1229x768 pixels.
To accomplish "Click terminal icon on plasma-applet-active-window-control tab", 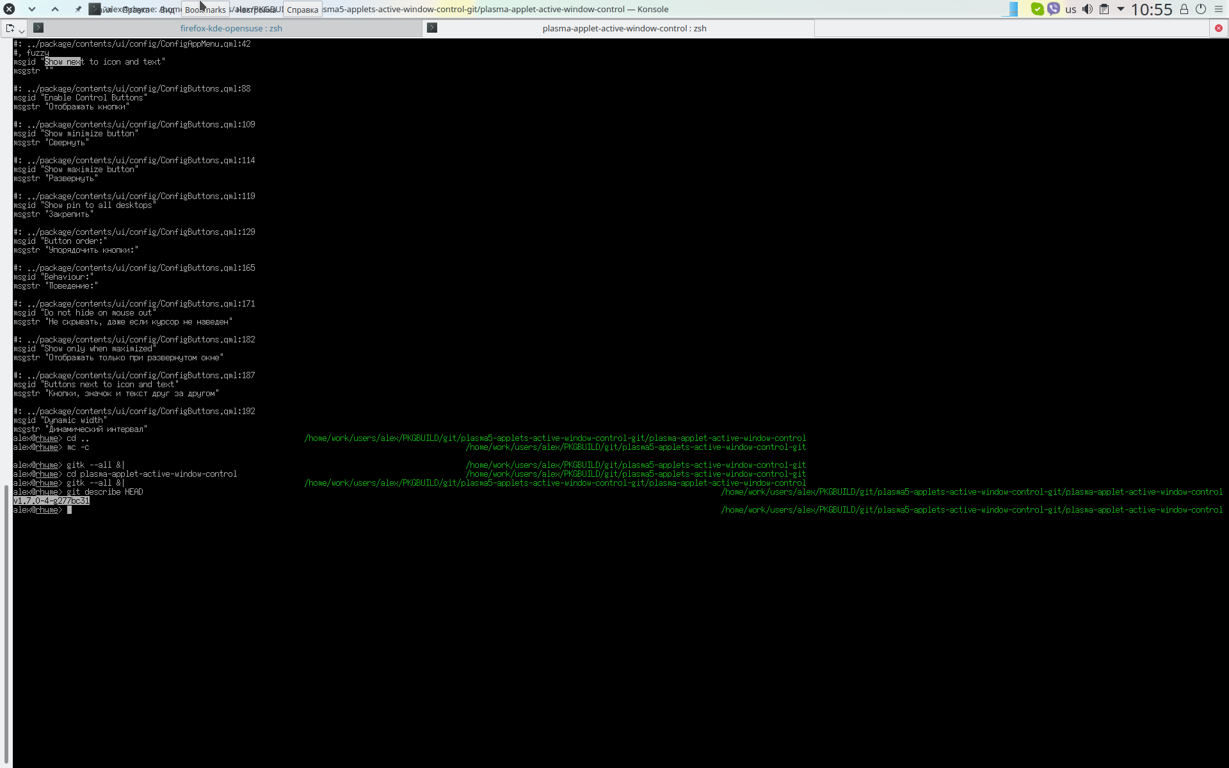I will tap(432, 28).
